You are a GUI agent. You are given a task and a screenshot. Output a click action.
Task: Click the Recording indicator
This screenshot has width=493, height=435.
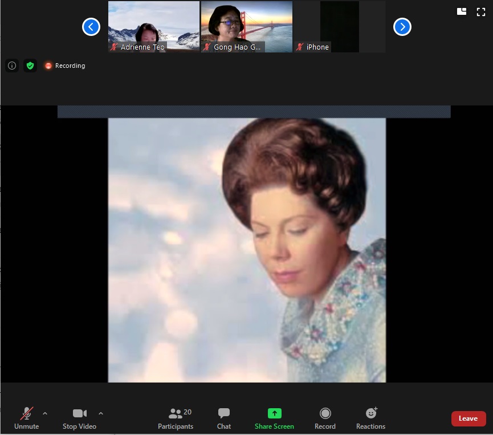pos(66,66)
